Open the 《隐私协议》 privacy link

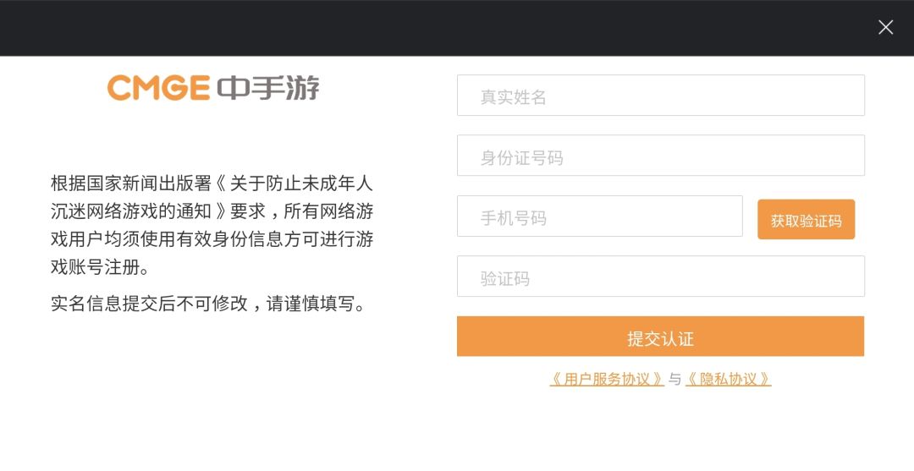(x=729, y=380)
